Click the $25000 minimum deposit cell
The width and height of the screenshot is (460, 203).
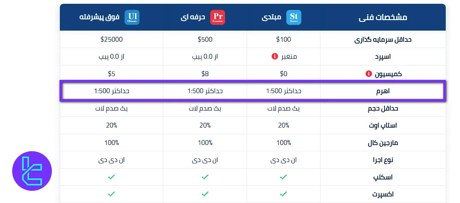[111, 39]
